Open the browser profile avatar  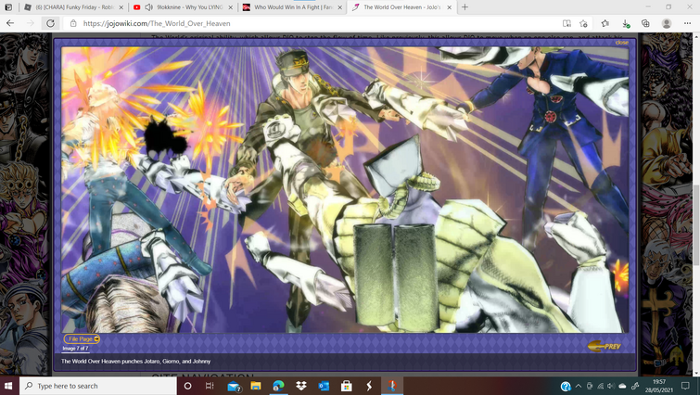coord(667,23)
